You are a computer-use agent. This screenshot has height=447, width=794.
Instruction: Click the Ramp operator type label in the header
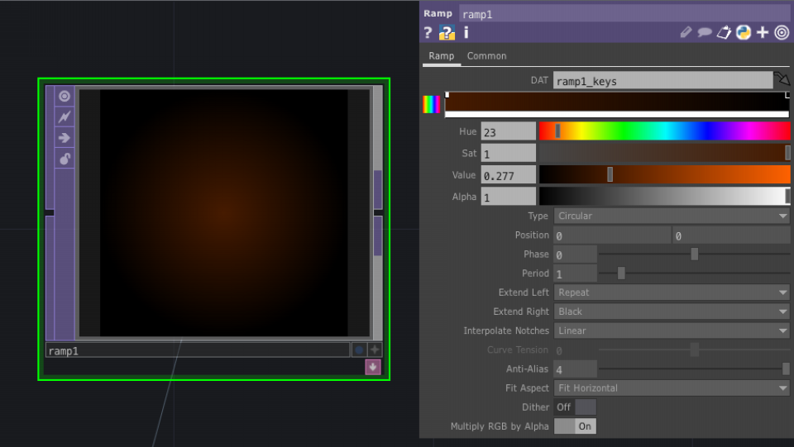pos(438,14)
